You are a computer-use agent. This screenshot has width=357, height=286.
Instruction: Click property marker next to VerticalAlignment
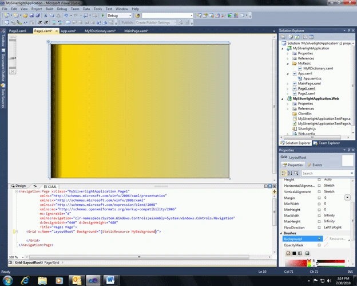[319, 192]
